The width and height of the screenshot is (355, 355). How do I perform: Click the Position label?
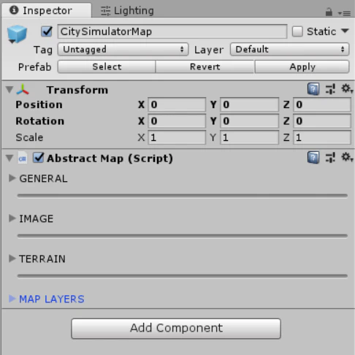(x=39, y=104)
